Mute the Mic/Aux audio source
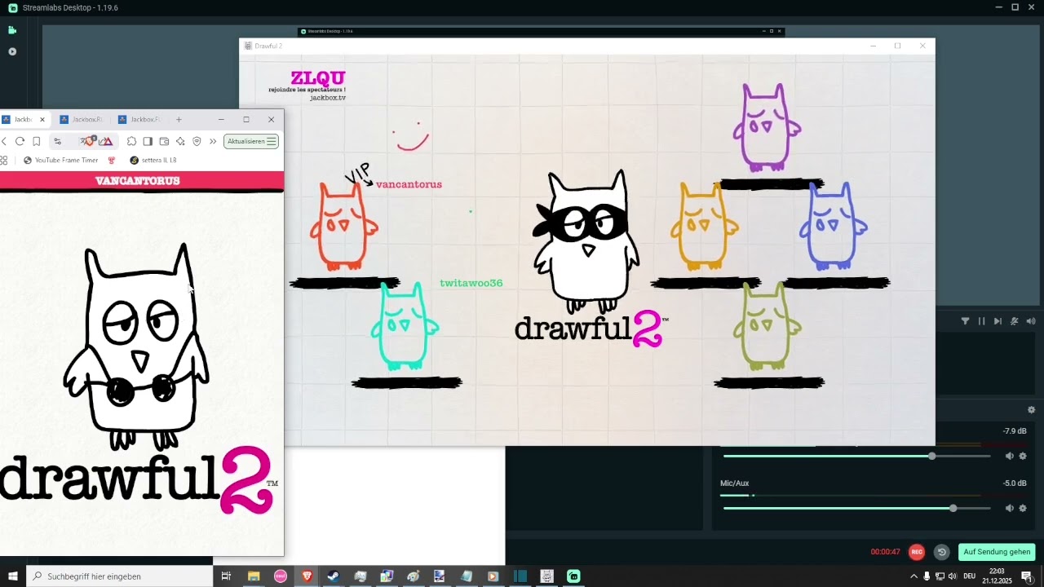 1009,508
